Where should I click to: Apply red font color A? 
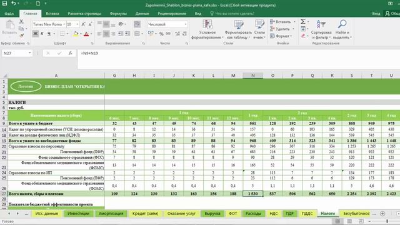coord(86,34)
